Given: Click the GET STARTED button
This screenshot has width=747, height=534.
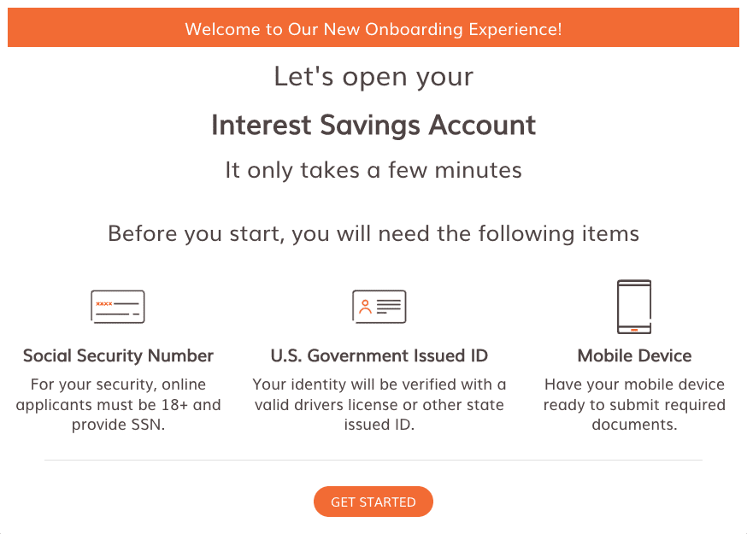Looking at the screenshot, I should [373, 502].
